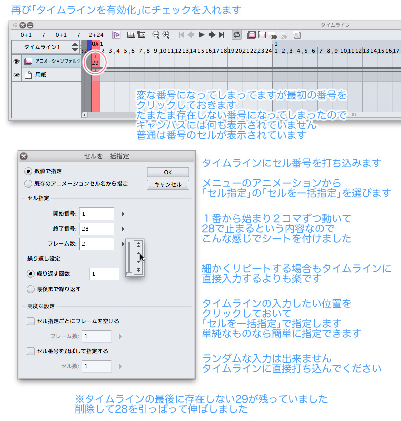The image size is (401, 421).
Task: Click the active フレーム数 field showing 2
Action: [x=97, y=244]
